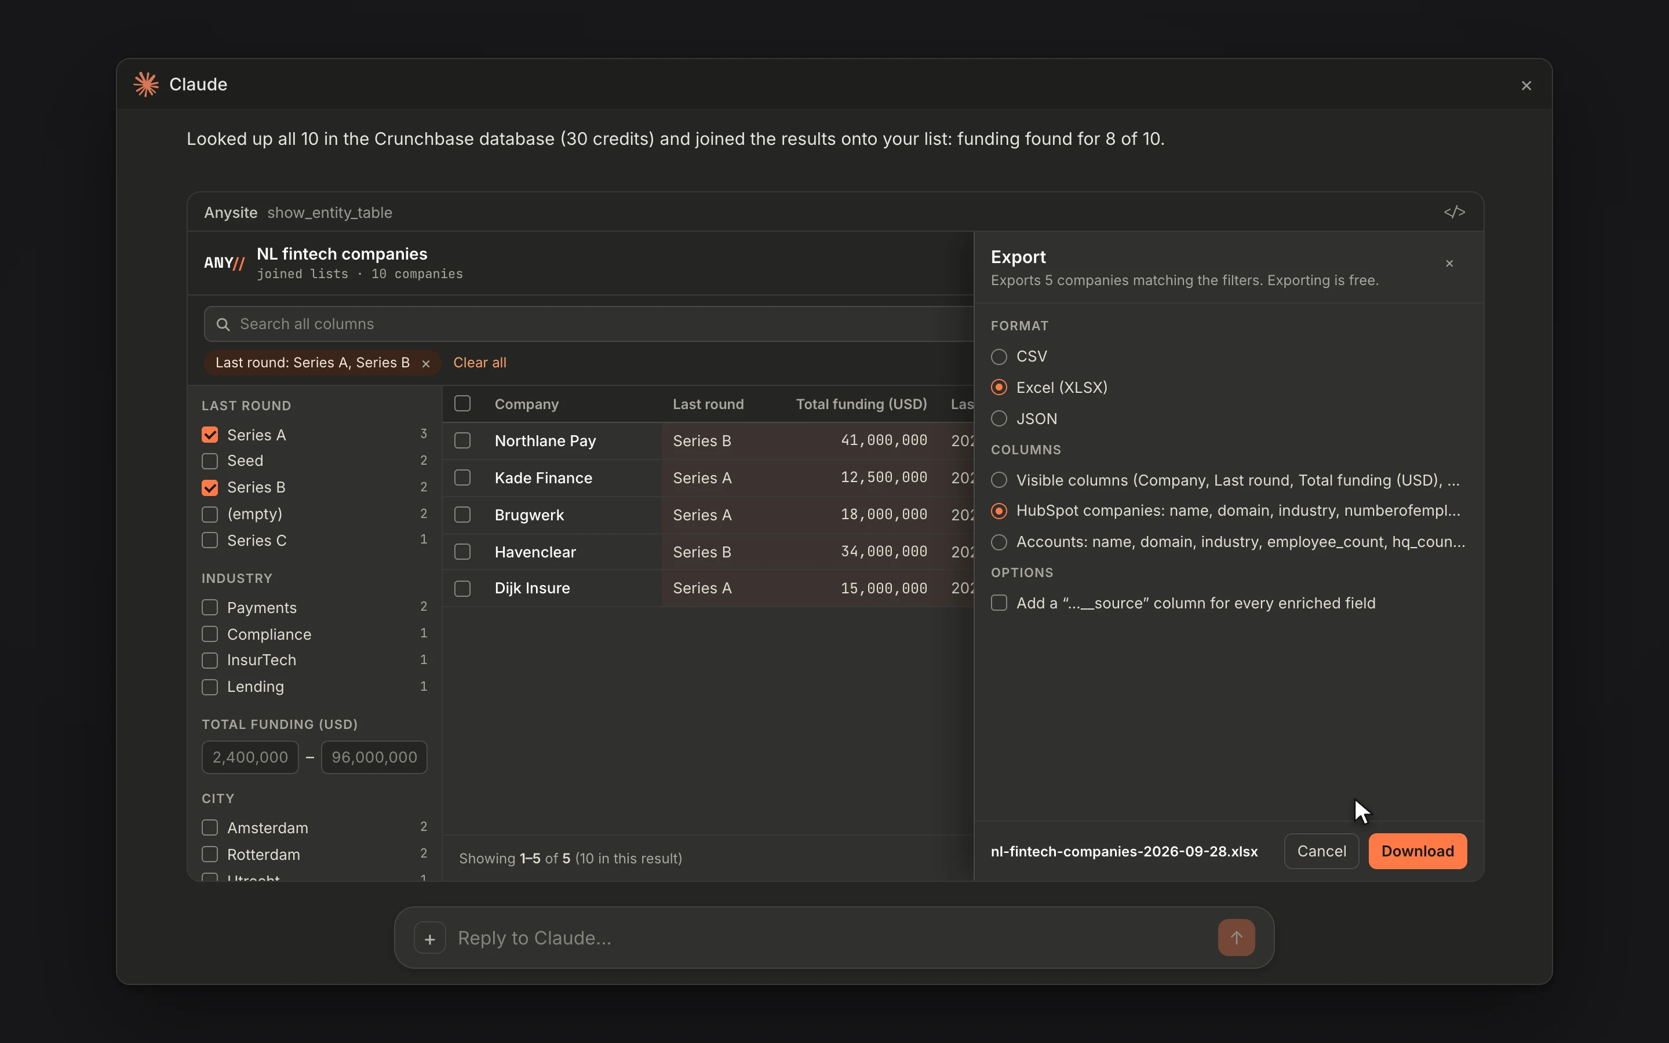The width and height of the screenshot is (1669, 1043).
Task: Click the minimum funding 2,400,000 field
Action: 250,757
